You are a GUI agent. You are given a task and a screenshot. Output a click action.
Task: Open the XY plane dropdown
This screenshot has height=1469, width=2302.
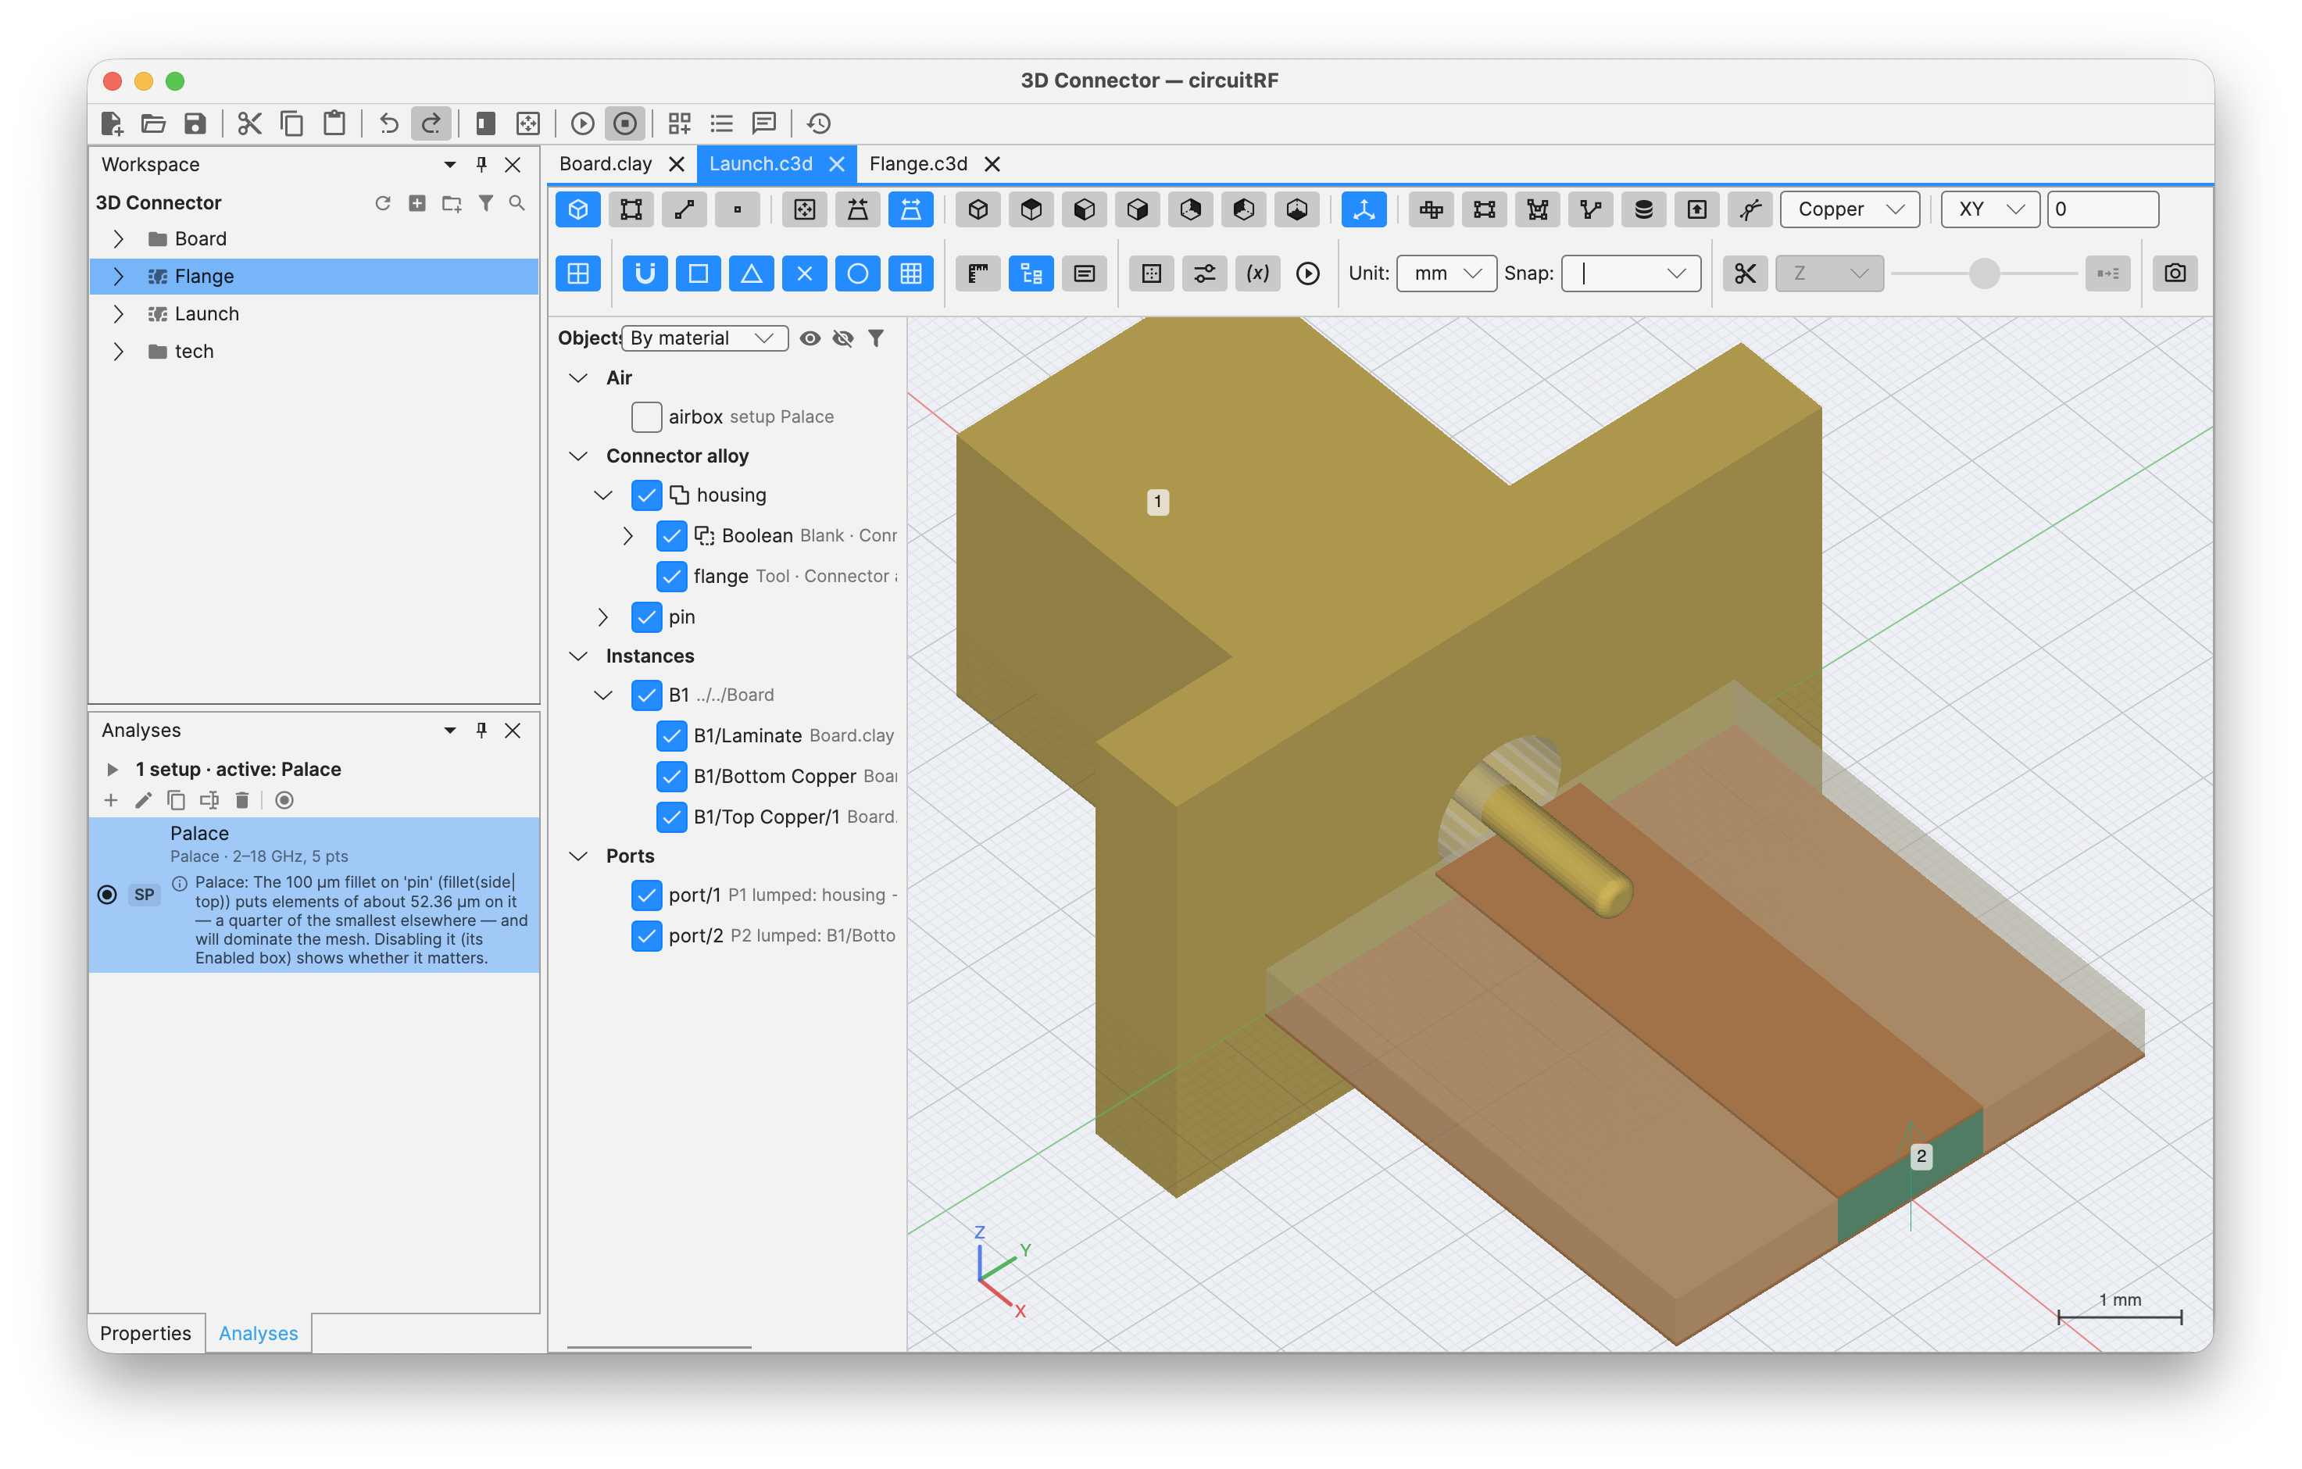pyautogui.click(x=1989, y=209)
